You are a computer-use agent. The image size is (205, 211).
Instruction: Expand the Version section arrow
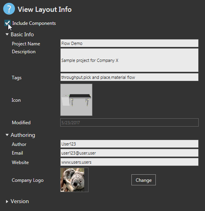pos(7,202)
